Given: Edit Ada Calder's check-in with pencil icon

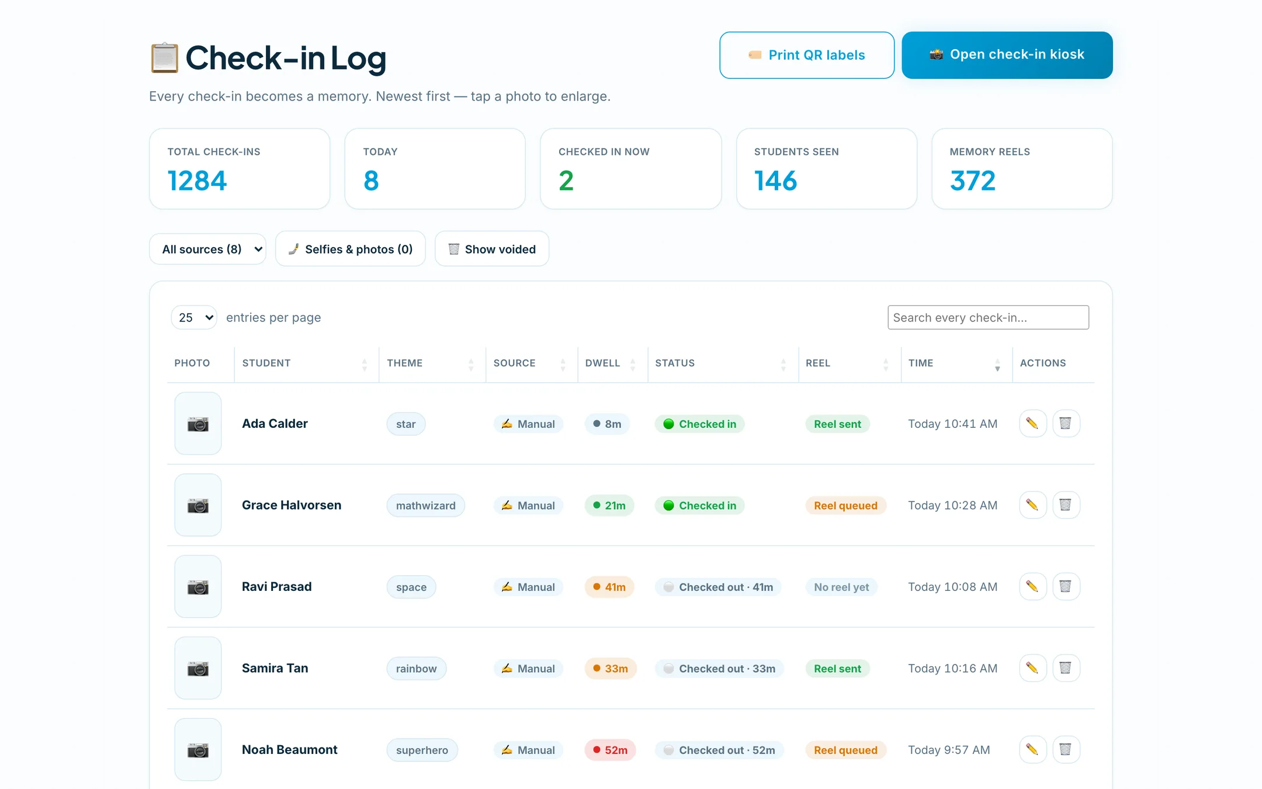Looking at the screenshot, I should pyautogui.click(x=1032, y=423).
